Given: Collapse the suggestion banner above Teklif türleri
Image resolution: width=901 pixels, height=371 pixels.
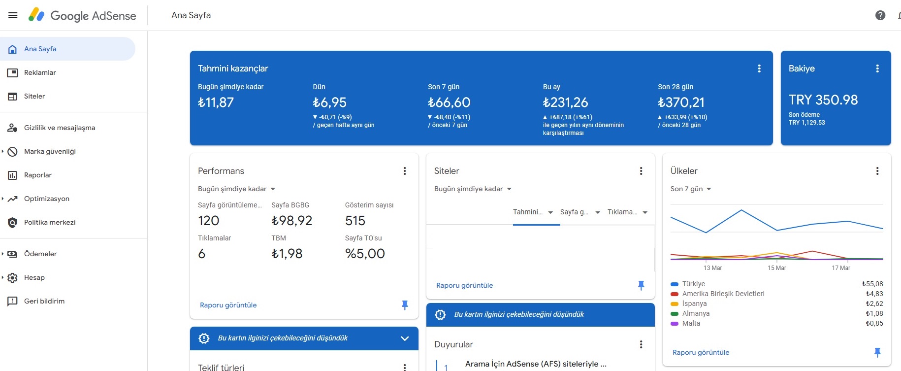Looking at the screenshot, I should coord(405,338).
